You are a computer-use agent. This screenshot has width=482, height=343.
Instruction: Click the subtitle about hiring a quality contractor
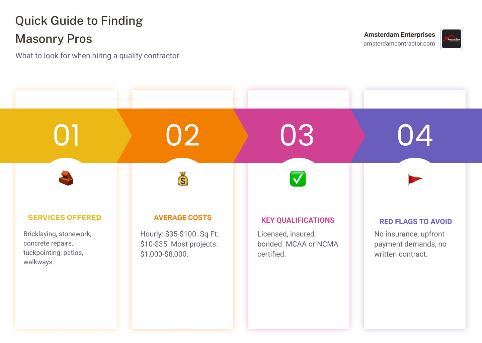pos(97,56)
